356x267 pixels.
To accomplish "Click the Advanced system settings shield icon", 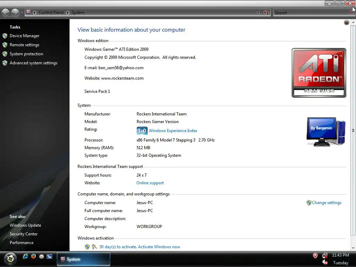I will click(5, 63).
